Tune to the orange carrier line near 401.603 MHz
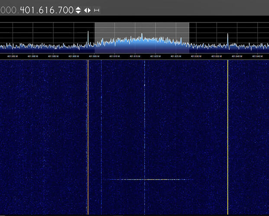The height and width of the screenshot is (216, 269). click(88, 137)
